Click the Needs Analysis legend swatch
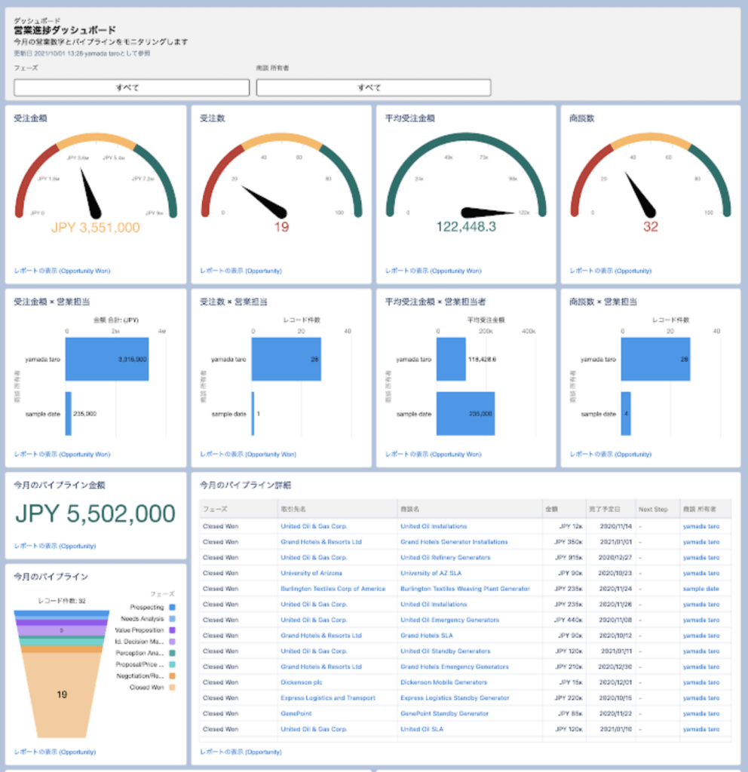 (x=173, y=618)
